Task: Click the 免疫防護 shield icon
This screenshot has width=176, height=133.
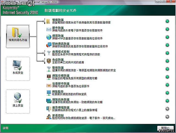Action: [x=49, y=61]
